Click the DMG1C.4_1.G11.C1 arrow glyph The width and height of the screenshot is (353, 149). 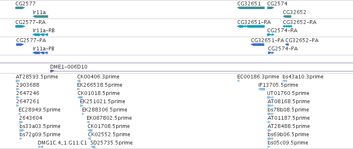point(40,147)
